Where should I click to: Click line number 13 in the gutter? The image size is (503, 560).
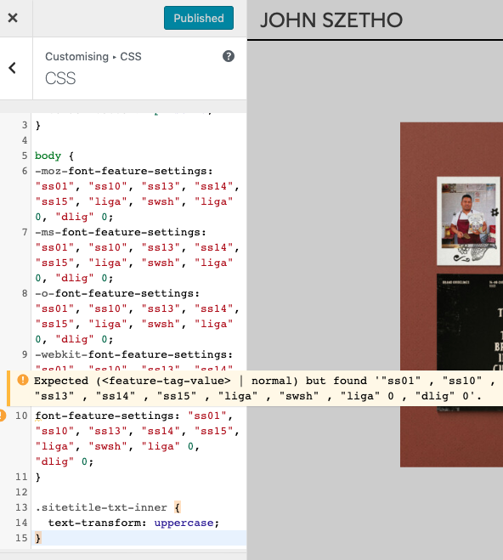pos(21,507)
